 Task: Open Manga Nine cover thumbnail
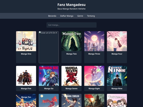click(x=117, y=76)
